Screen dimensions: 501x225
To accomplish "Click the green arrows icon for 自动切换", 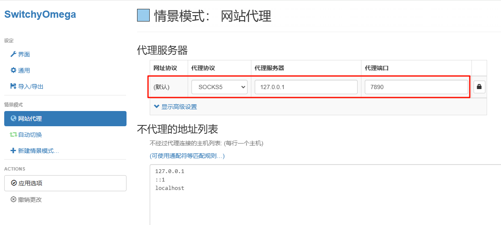I will (x=13, y=135).
